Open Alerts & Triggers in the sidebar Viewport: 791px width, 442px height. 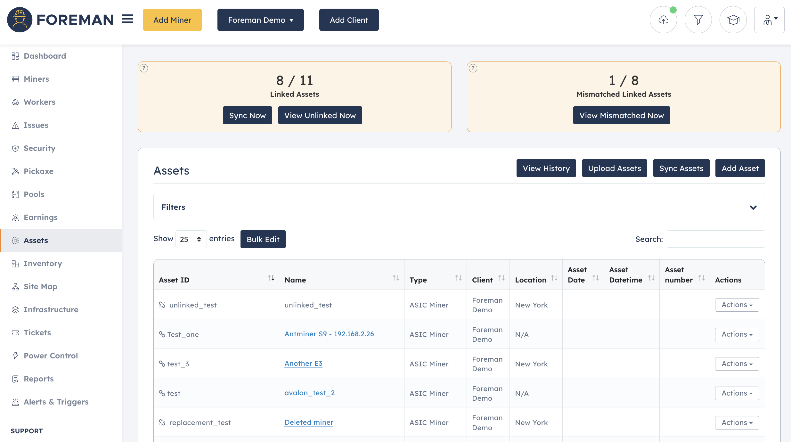[61, 402]
